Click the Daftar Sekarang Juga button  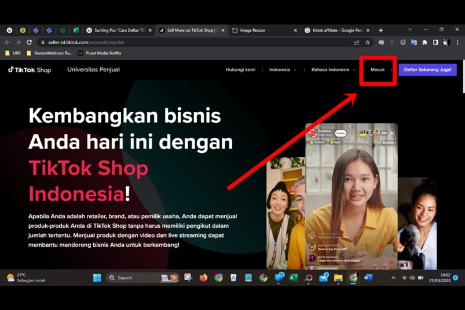tap(427, 70)
